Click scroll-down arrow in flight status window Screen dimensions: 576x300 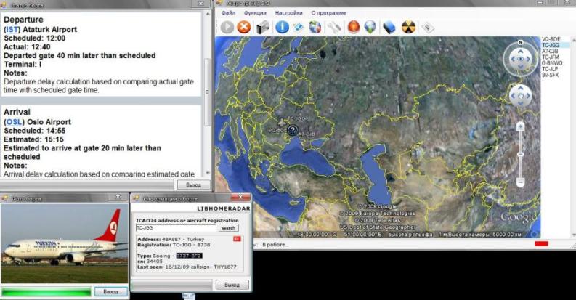[x=208, y=173]
